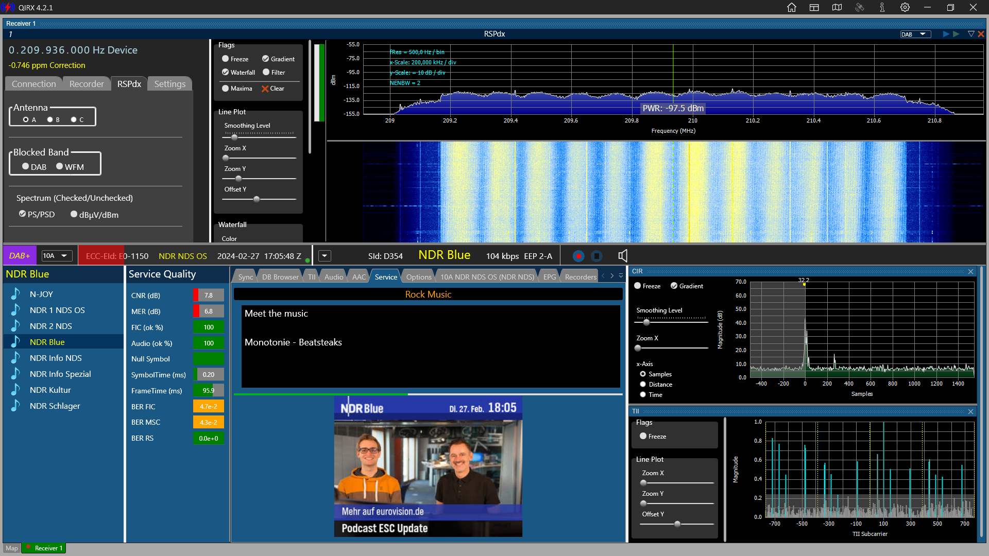Mute audio with the speaker icon
This screenshot has width=989, height=556.
click(x=623, y=256)
